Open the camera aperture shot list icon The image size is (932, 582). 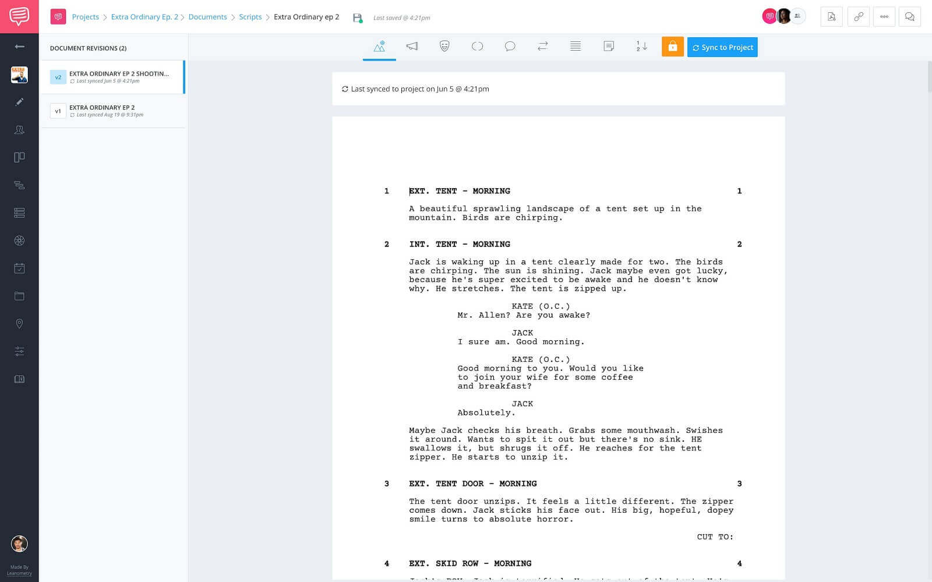point(19,241)
